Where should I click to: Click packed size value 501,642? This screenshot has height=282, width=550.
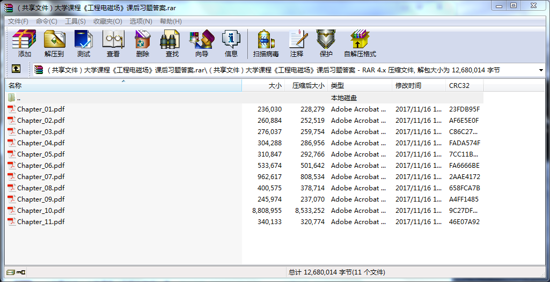312,165
